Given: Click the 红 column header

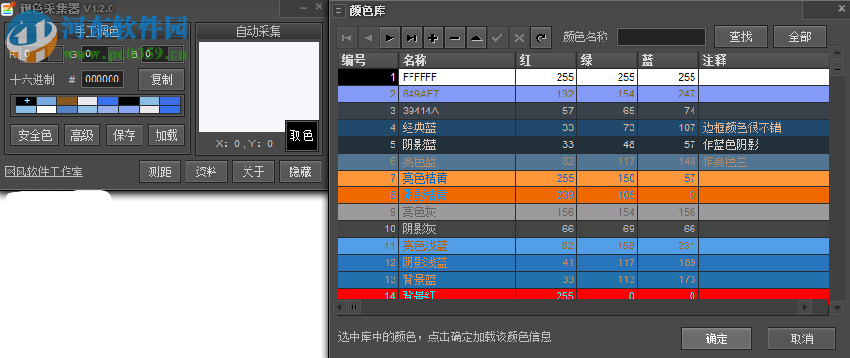Looking at the screenshot, I should pyautogui.click(x=545, y=60).
